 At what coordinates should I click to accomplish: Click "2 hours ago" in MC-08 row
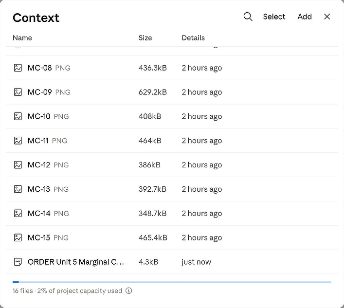pyautogui.click(x=202, y=68)
